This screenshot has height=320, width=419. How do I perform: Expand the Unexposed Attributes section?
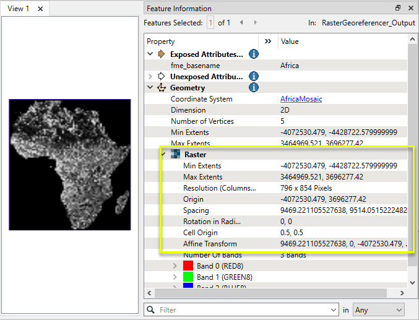click(x=150, y=77)
